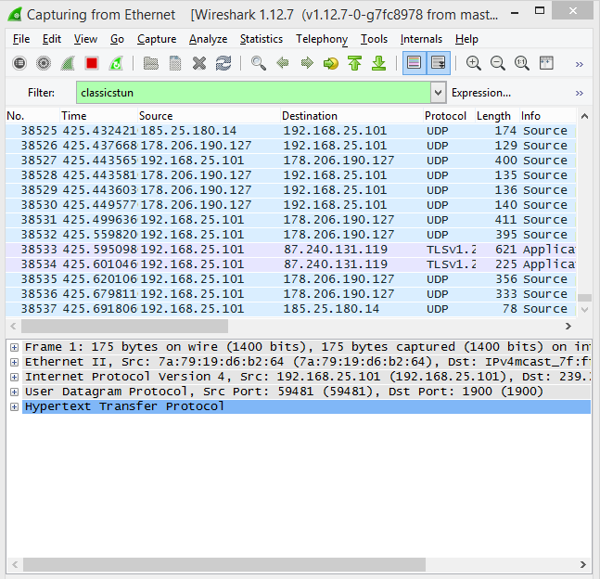This screenshot has height=579, width=600.
Task: Jump to the last packet icon
Action: [379, 63]
